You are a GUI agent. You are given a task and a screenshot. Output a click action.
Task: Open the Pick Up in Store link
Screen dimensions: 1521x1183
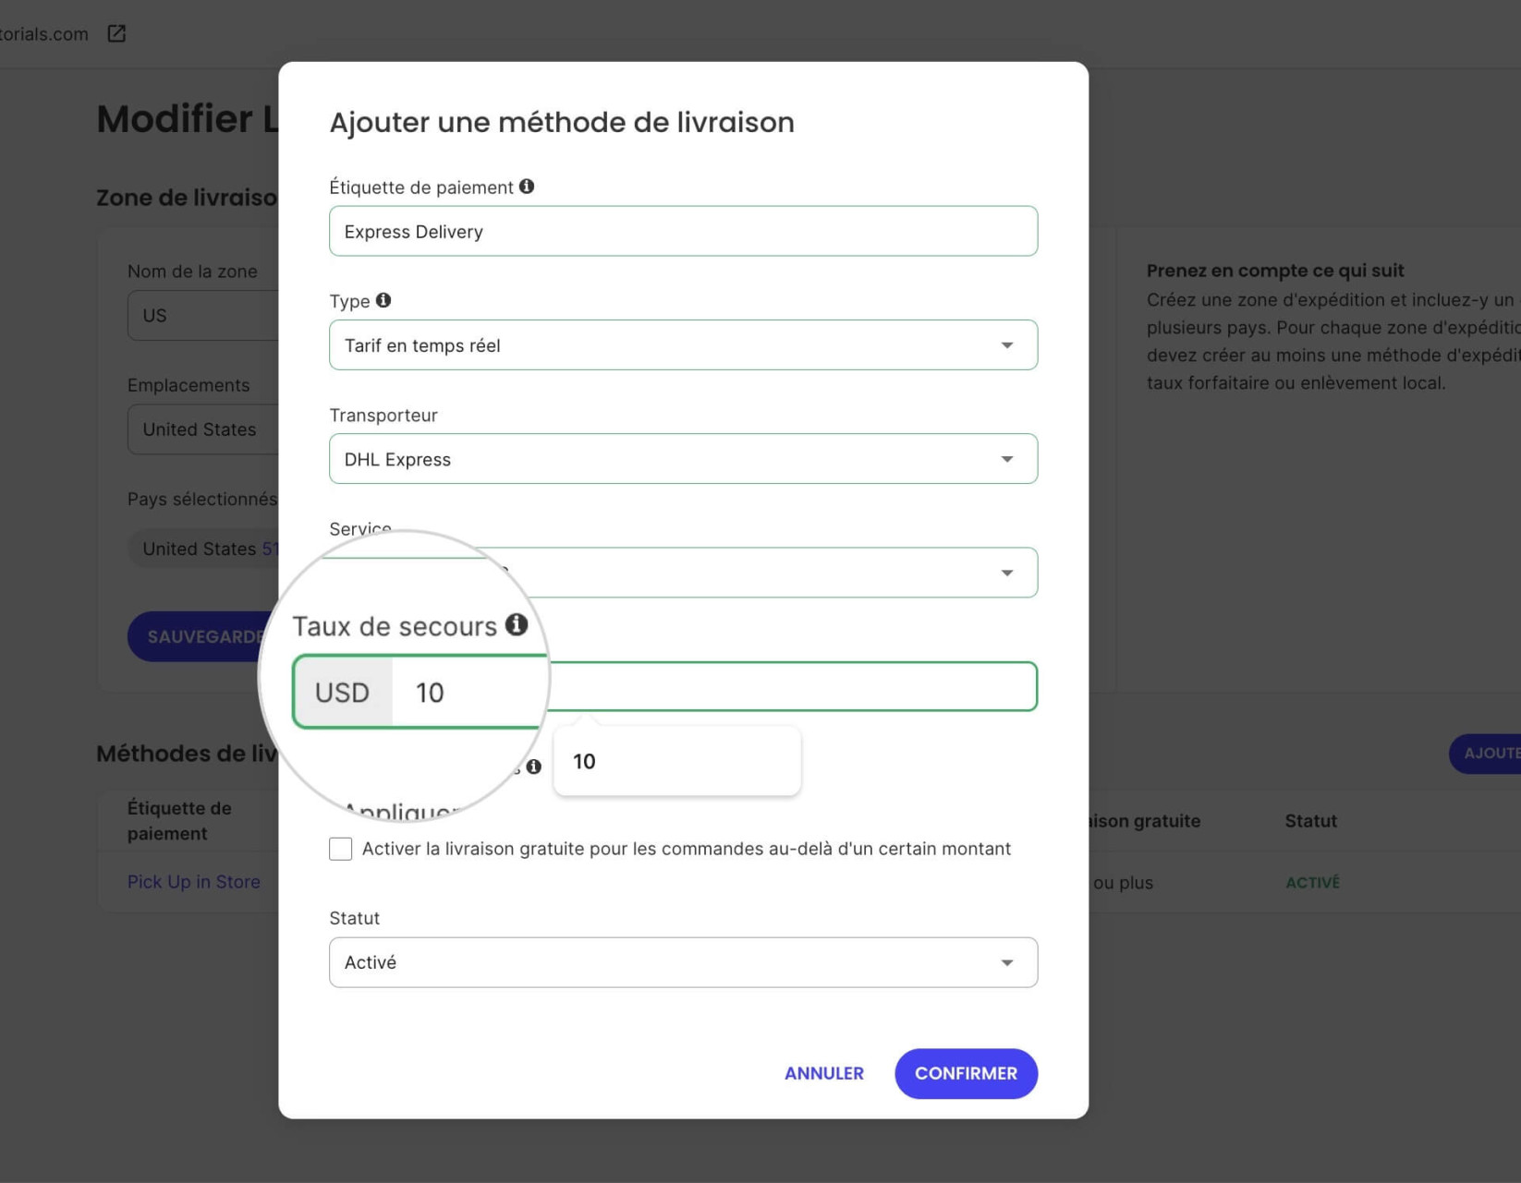point(194,882)
